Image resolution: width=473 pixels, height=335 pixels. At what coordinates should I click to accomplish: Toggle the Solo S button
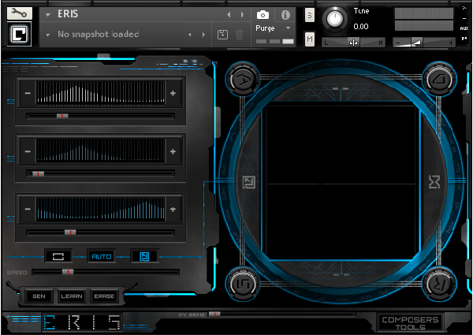(x=310, y=15)
